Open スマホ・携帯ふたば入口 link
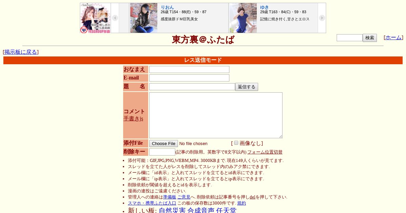The image size is (406, 213). [152, 203]
